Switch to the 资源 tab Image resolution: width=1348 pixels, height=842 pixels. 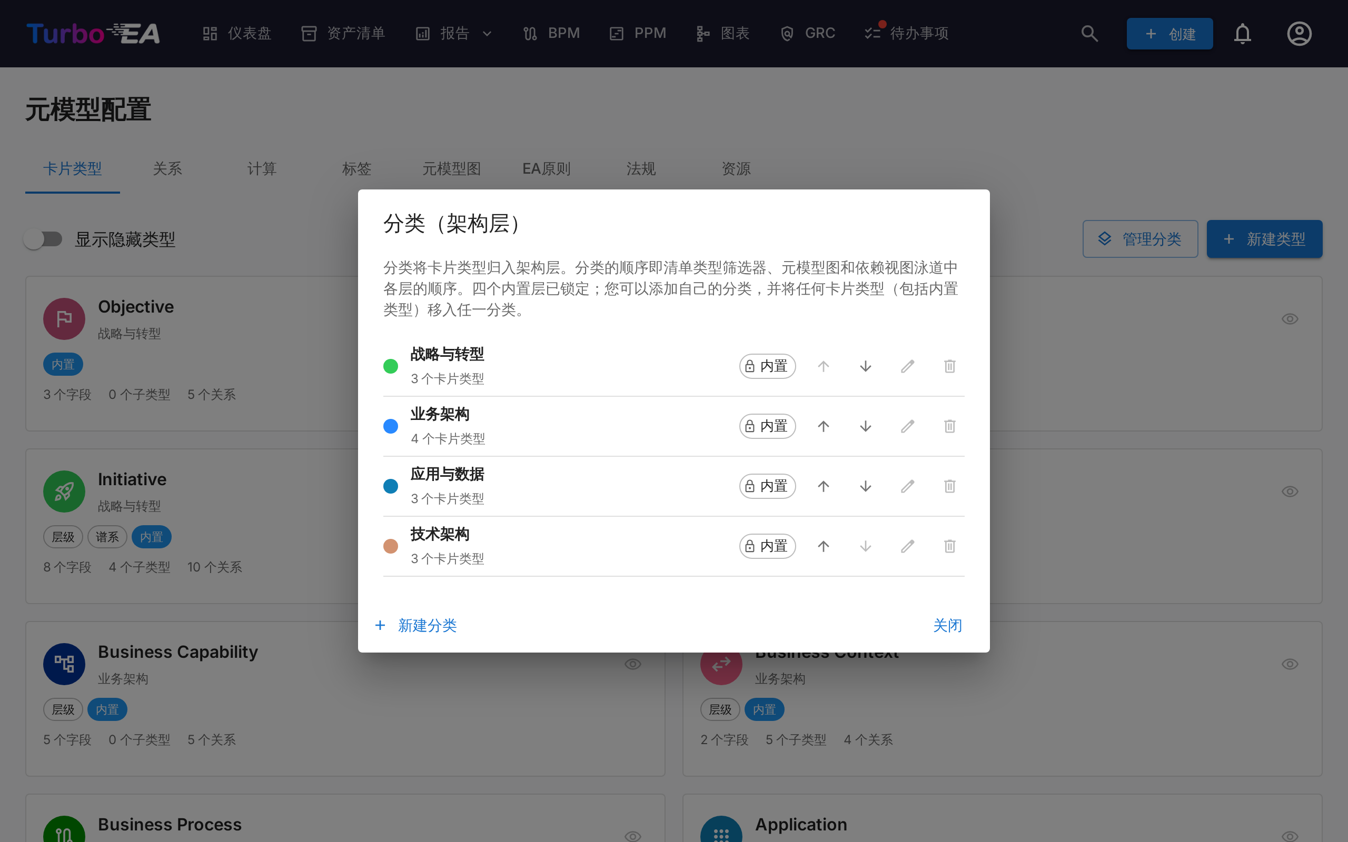point(736,169)
